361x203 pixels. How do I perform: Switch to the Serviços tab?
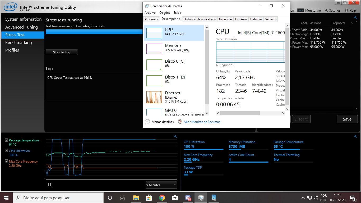271,19
